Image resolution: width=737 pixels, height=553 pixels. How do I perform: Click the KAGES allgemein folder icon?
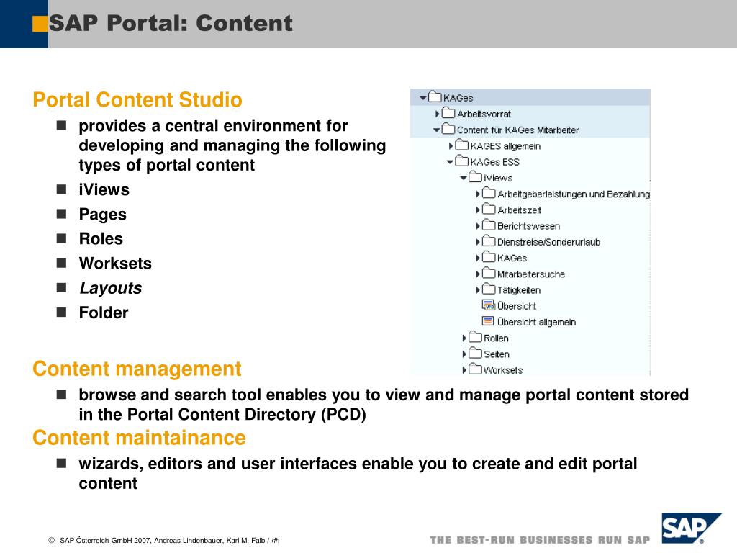[462, 145]
